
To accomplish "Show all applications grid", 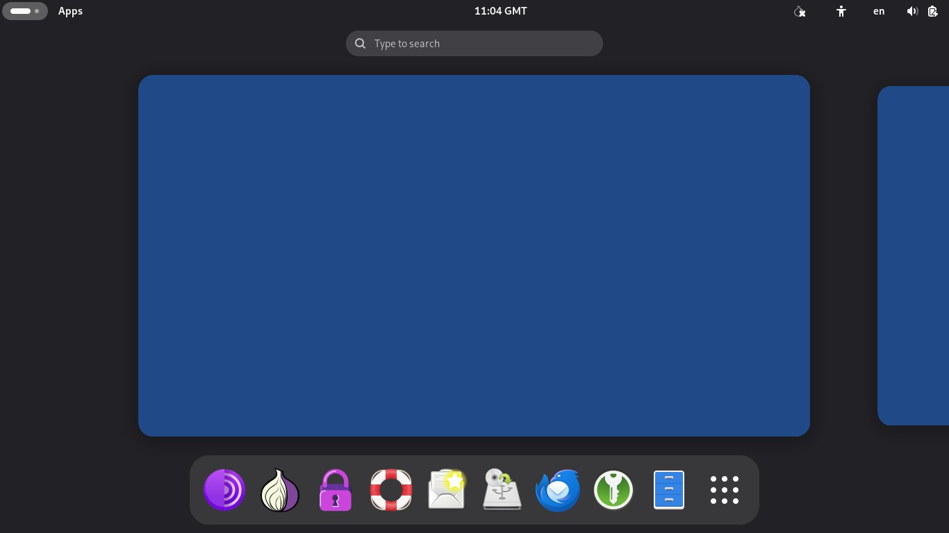I will (x=725, y=490).
